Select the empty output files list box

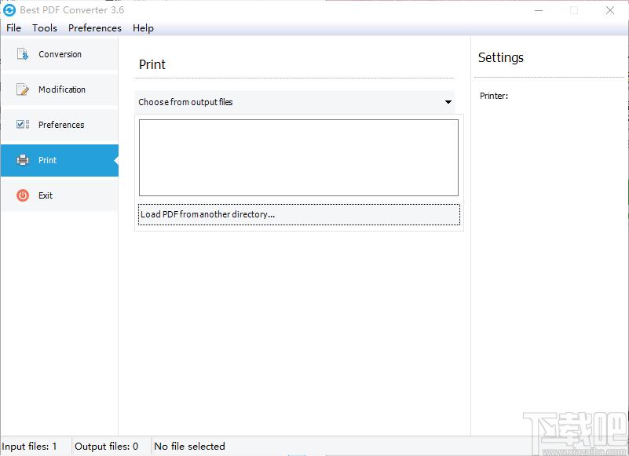click(x=298, y=158)
